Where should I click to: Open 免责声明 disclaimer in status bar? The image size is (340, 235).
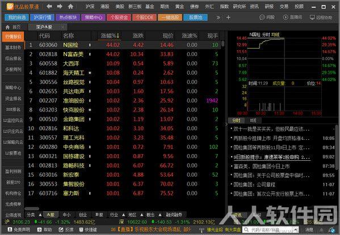tap(19, 229)
